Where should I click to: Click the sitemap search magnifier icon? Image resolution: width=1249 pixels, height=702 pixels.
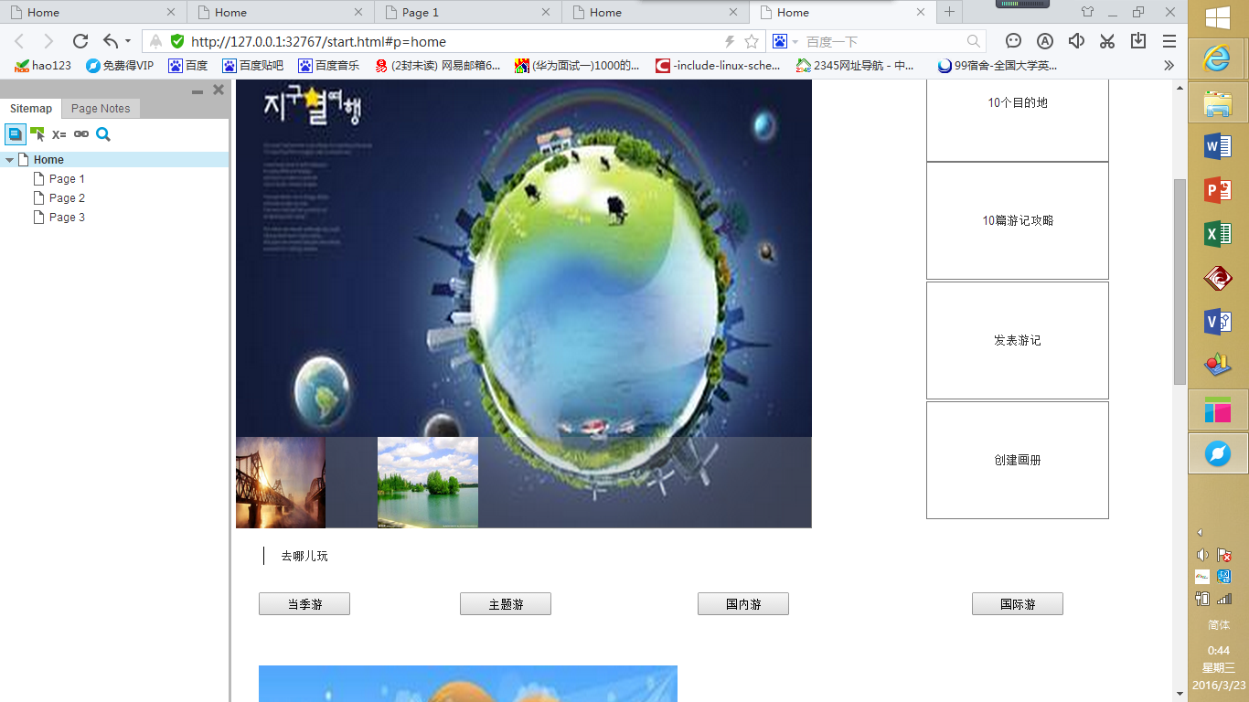click(103, 134)
